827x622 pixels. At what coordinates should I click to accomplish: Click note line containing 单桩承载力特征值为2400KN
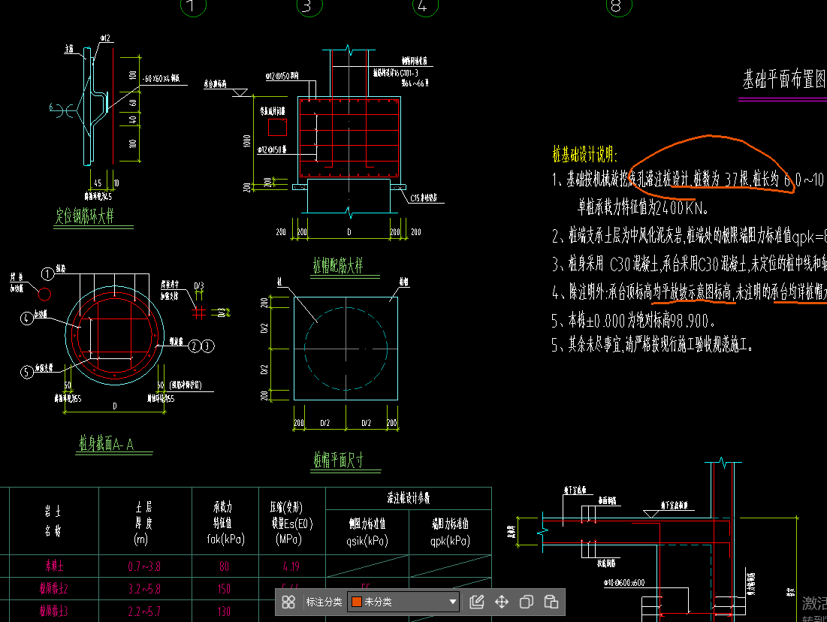[x=642, y=207]
